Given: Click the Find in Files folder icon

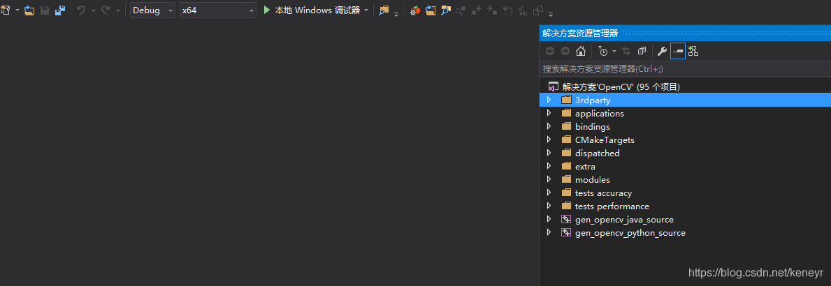Looking at the screenshot, I should click(x=384, y=10).
